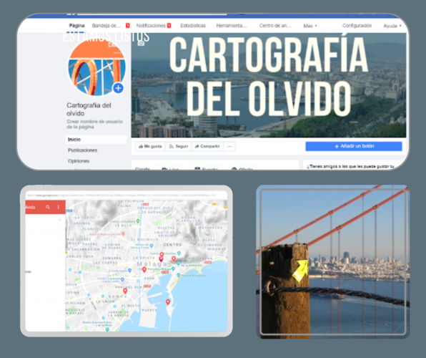Click the El Corte Inglés shopping marker
426x358 pixels.
coord(129,271)
